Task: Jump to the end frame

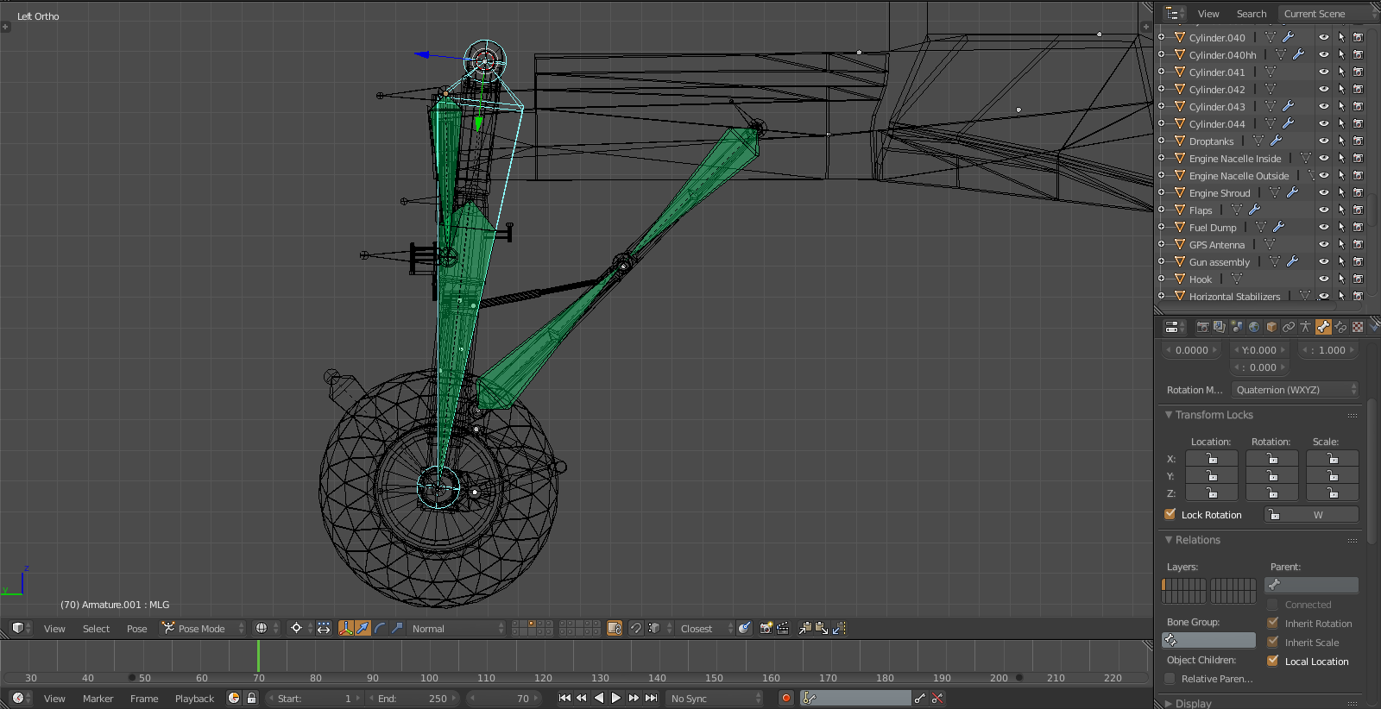Action: pyautogui.click(x=652, y=698)
